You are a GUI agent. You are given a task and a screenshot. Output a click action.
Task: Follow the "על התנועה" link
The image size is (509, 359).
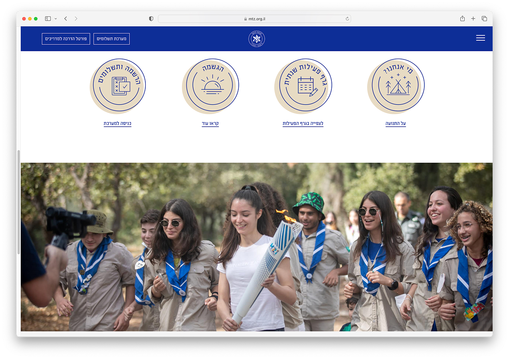[396, 124]
